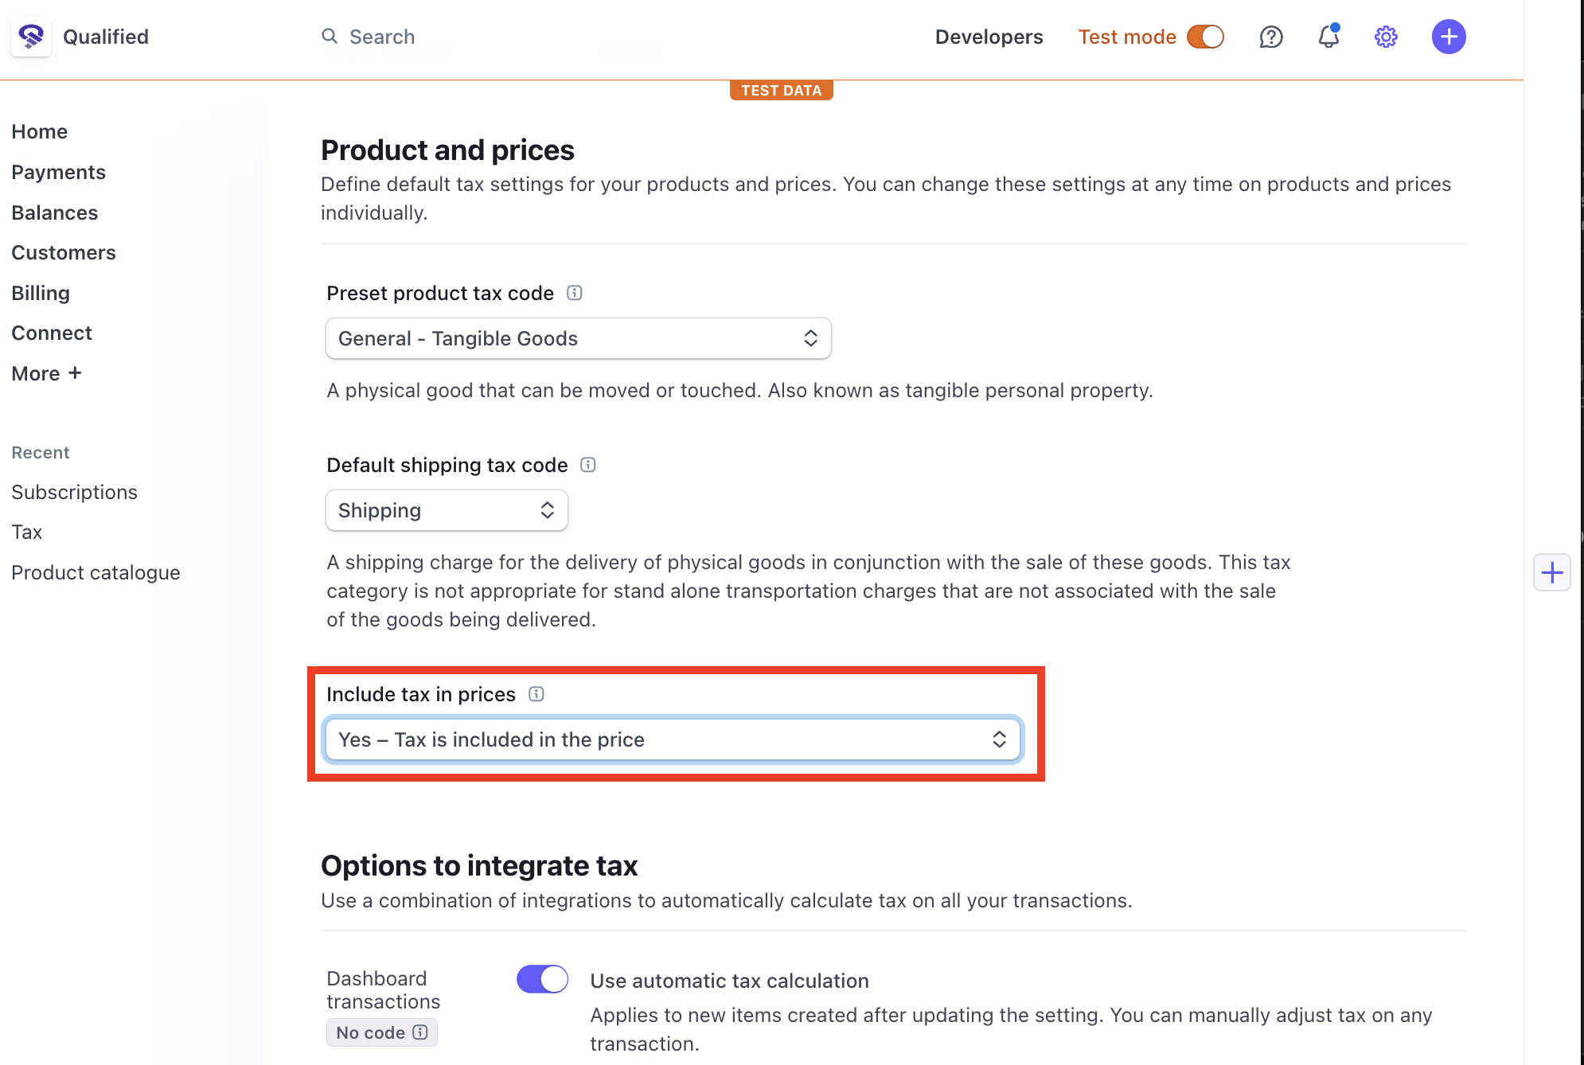Click the Qualified account logo
The width and height of the screenshot is (1584, 1065).
click(31, 37)
